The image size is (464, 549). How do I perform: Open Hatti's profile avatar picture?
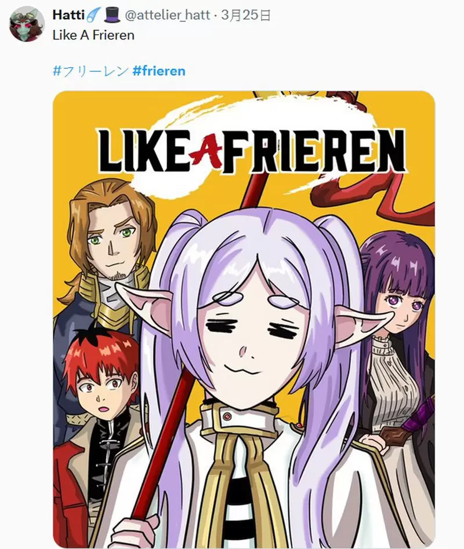[x=27, y=23]
